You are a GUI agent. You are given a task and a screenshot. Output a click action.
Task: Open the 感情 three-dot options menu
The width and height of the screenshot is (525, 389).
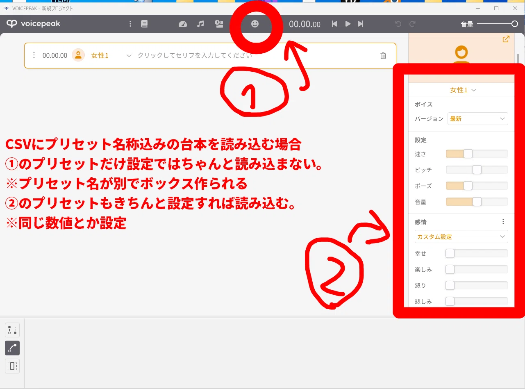click(x=503, y=222)
